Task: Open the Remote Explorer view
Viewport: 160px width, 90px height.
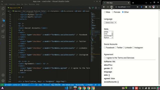Action: tap(3, 37)
